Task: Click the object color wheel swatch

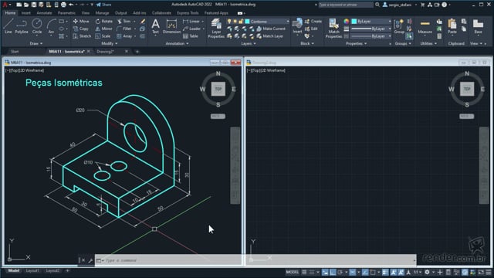Action: 347,21
